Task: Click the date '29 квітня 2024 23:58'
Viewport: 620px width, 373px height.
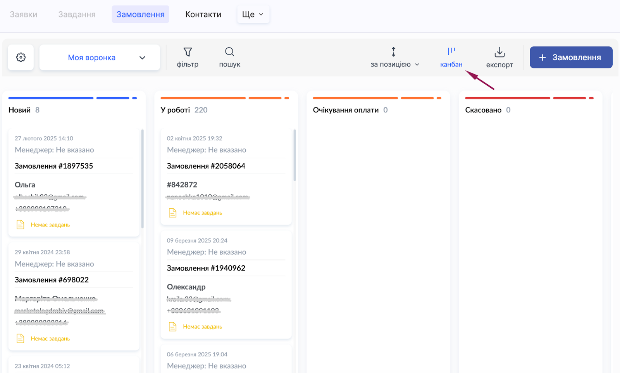Action: click(42, 252)
